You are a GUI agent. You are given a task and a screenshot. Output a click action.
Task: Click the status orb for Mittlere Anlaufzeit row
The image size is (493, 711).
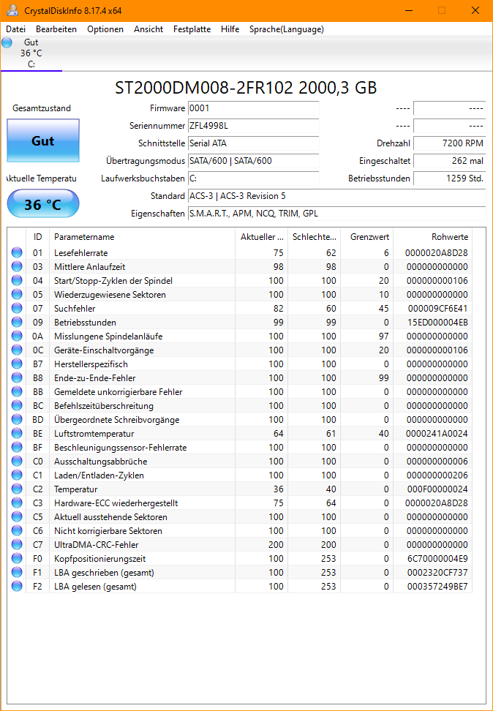(17, 266)
